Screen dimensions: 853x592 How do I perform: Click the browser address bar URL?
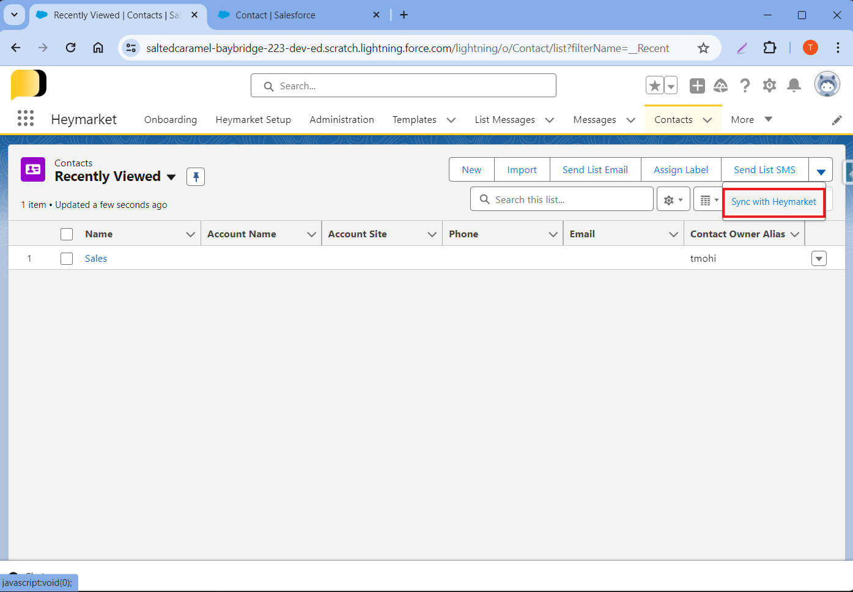click(x=407, y=48)
